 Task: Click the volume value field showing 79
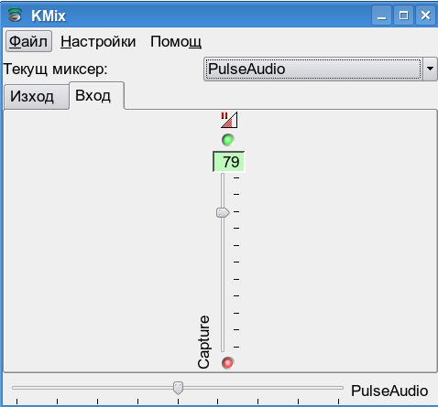[229, 162]
